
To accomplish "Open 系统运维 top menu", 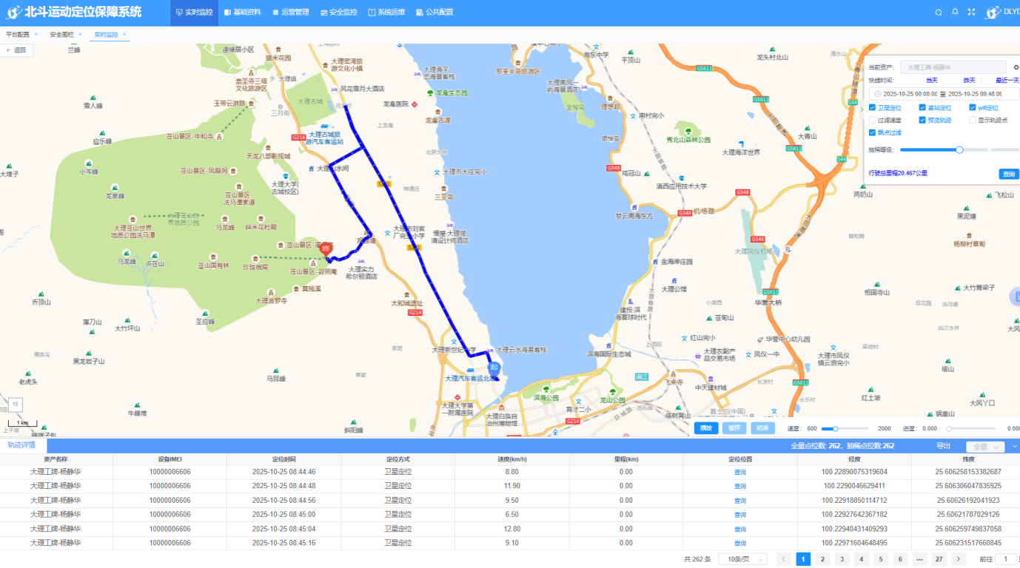I will click(x=386, y=13).
